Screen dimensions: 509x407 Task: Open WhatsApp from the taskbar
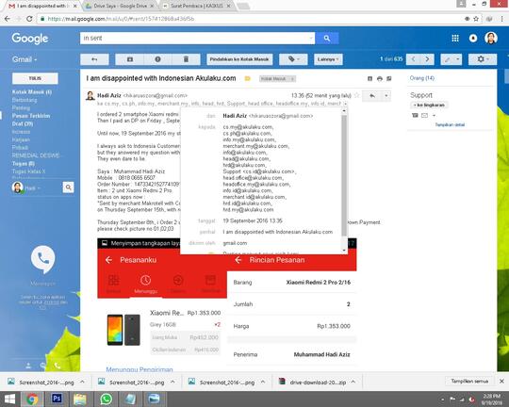106,399
